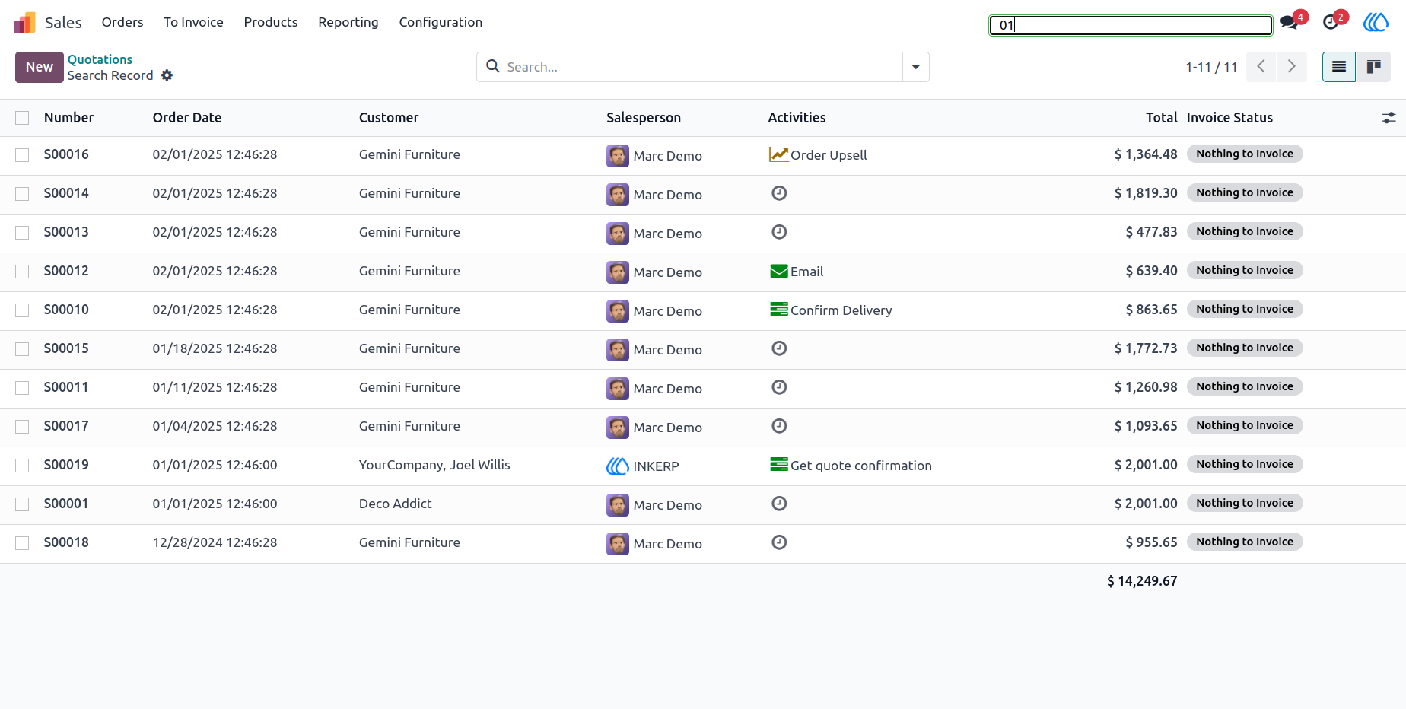Select the checkbox for order S00001
This screenshot has width=1406, height=709.
click(x=22, y=504)
